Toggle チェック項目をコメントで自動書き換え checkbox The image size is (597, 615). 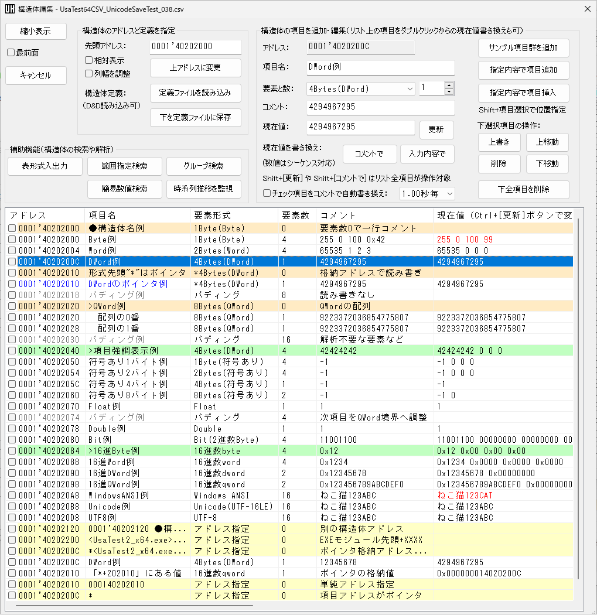(x=267, y=193)
